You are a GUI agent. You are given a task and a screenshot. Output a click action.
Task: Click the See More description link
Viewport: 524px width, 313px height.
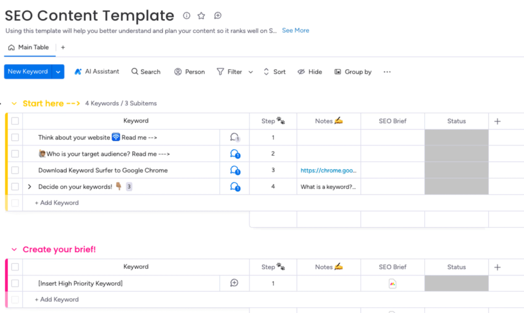[x=296, y=30]
